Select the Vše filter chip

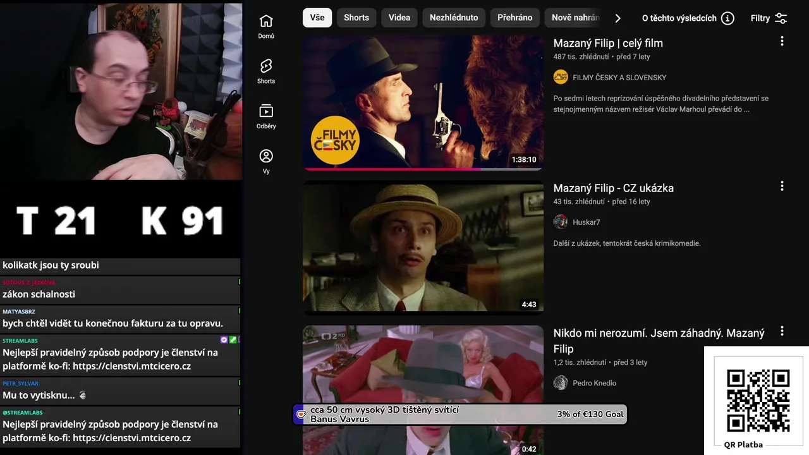click(317, 18)
